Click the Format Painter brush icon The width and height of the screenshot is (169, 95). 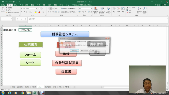coord(7,13)
